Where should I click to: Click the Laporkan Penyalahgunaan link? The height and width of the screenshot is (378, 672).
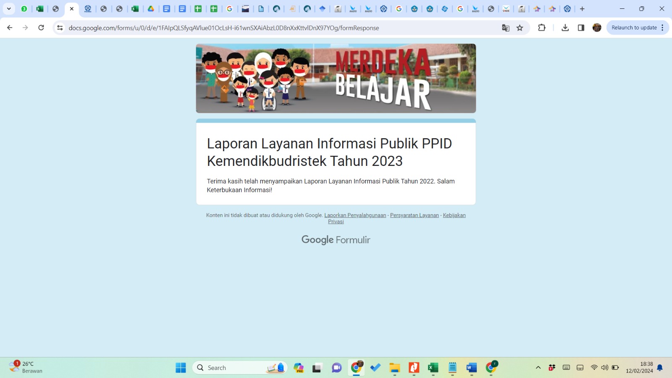tap(355, 215)
